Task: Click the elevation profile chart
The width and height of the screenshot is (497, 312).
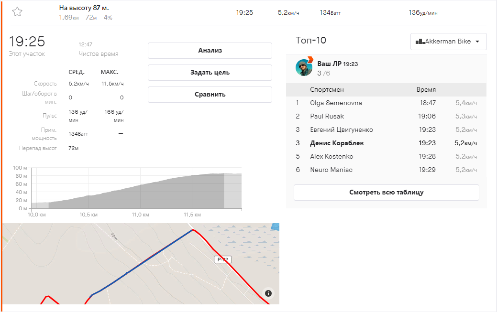Action: pos(136,191)
